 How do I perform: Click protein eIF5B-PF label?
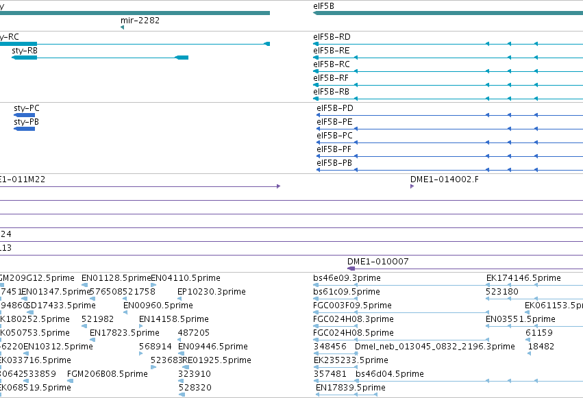click(334, 149)
